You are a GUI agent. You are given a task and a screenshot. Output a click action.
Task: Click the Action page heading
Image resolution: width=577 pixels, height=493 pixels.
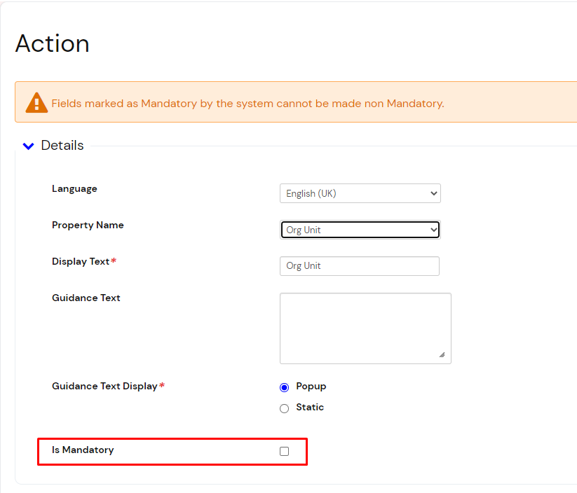[53, 43]
